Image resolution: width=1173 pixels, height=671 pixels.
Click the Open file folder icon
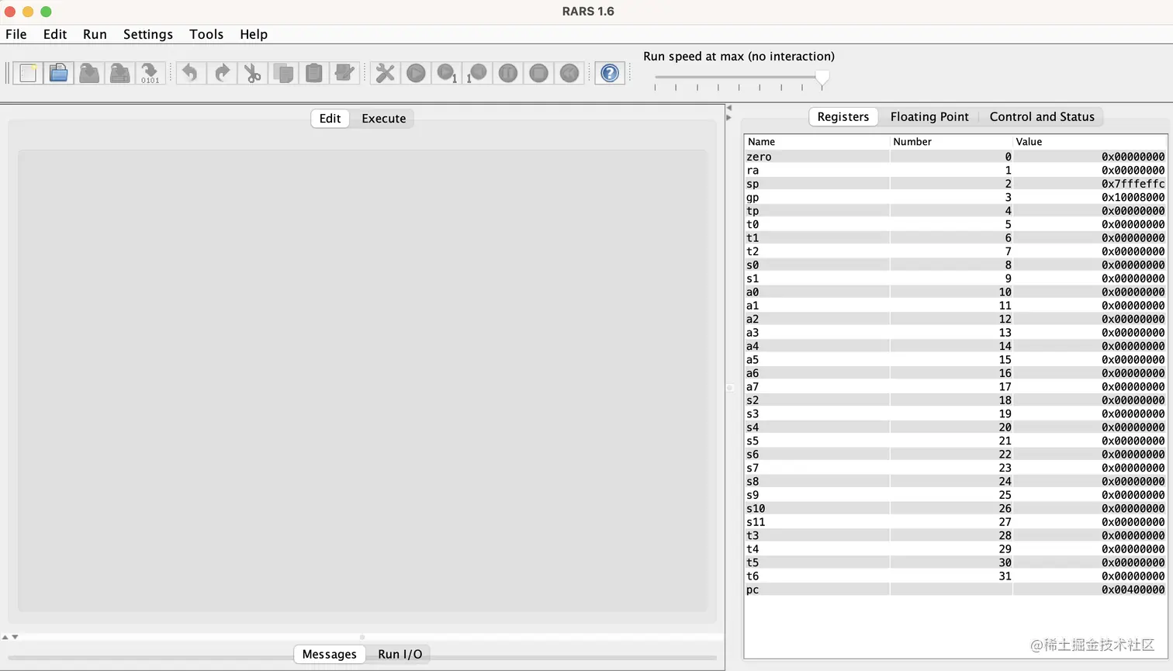tap(58, 73)
